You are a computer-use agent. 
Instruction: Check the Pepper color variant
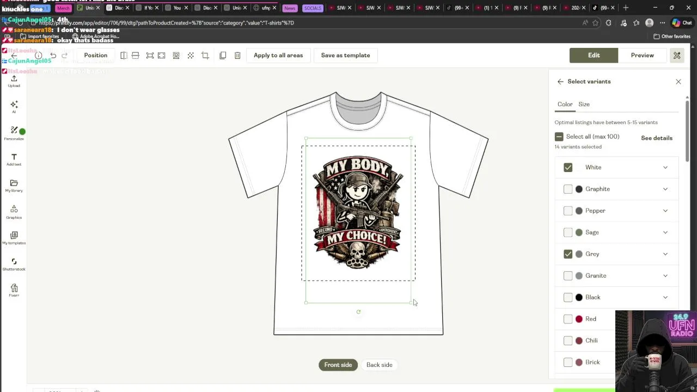click(x=568, y=211)
